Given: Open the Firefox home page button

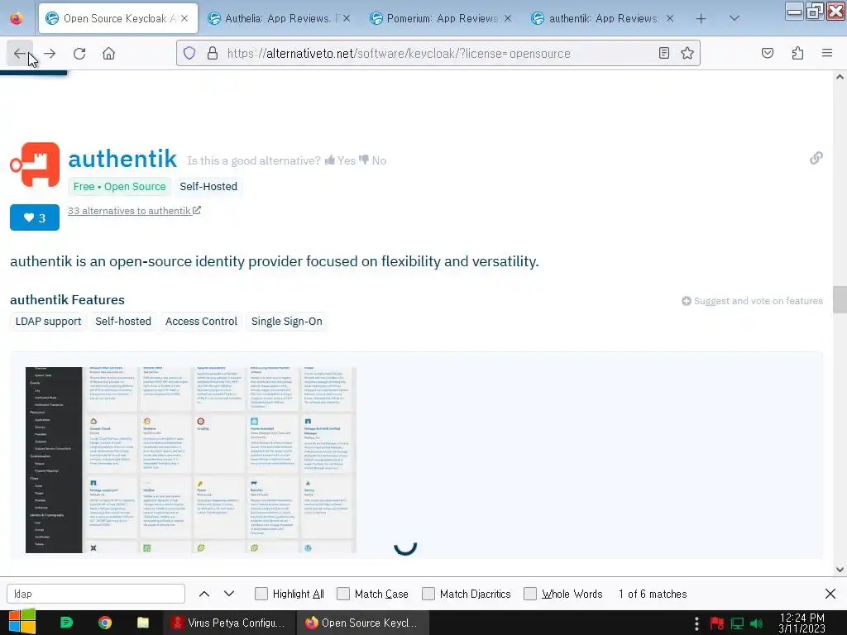Looking at the screenshot, I should [108, 54].
